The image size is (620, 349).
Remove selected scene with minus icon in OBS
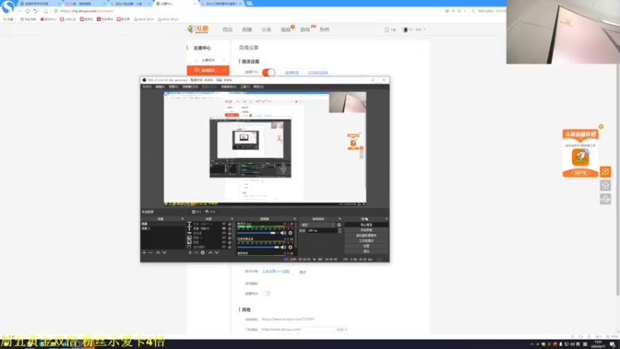(x=150, y=253)
